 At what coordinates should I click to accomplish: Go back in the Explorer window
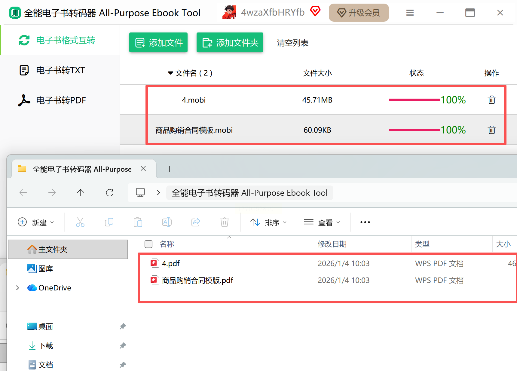pyautogui.click(x=23, y=192)
